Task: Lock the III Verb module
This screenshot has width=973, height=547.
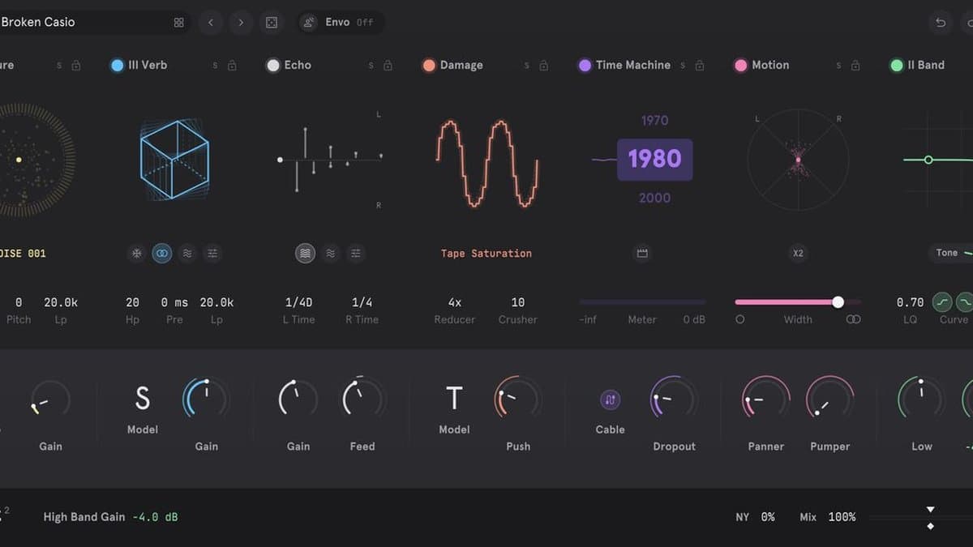Action: pos(232,66)
